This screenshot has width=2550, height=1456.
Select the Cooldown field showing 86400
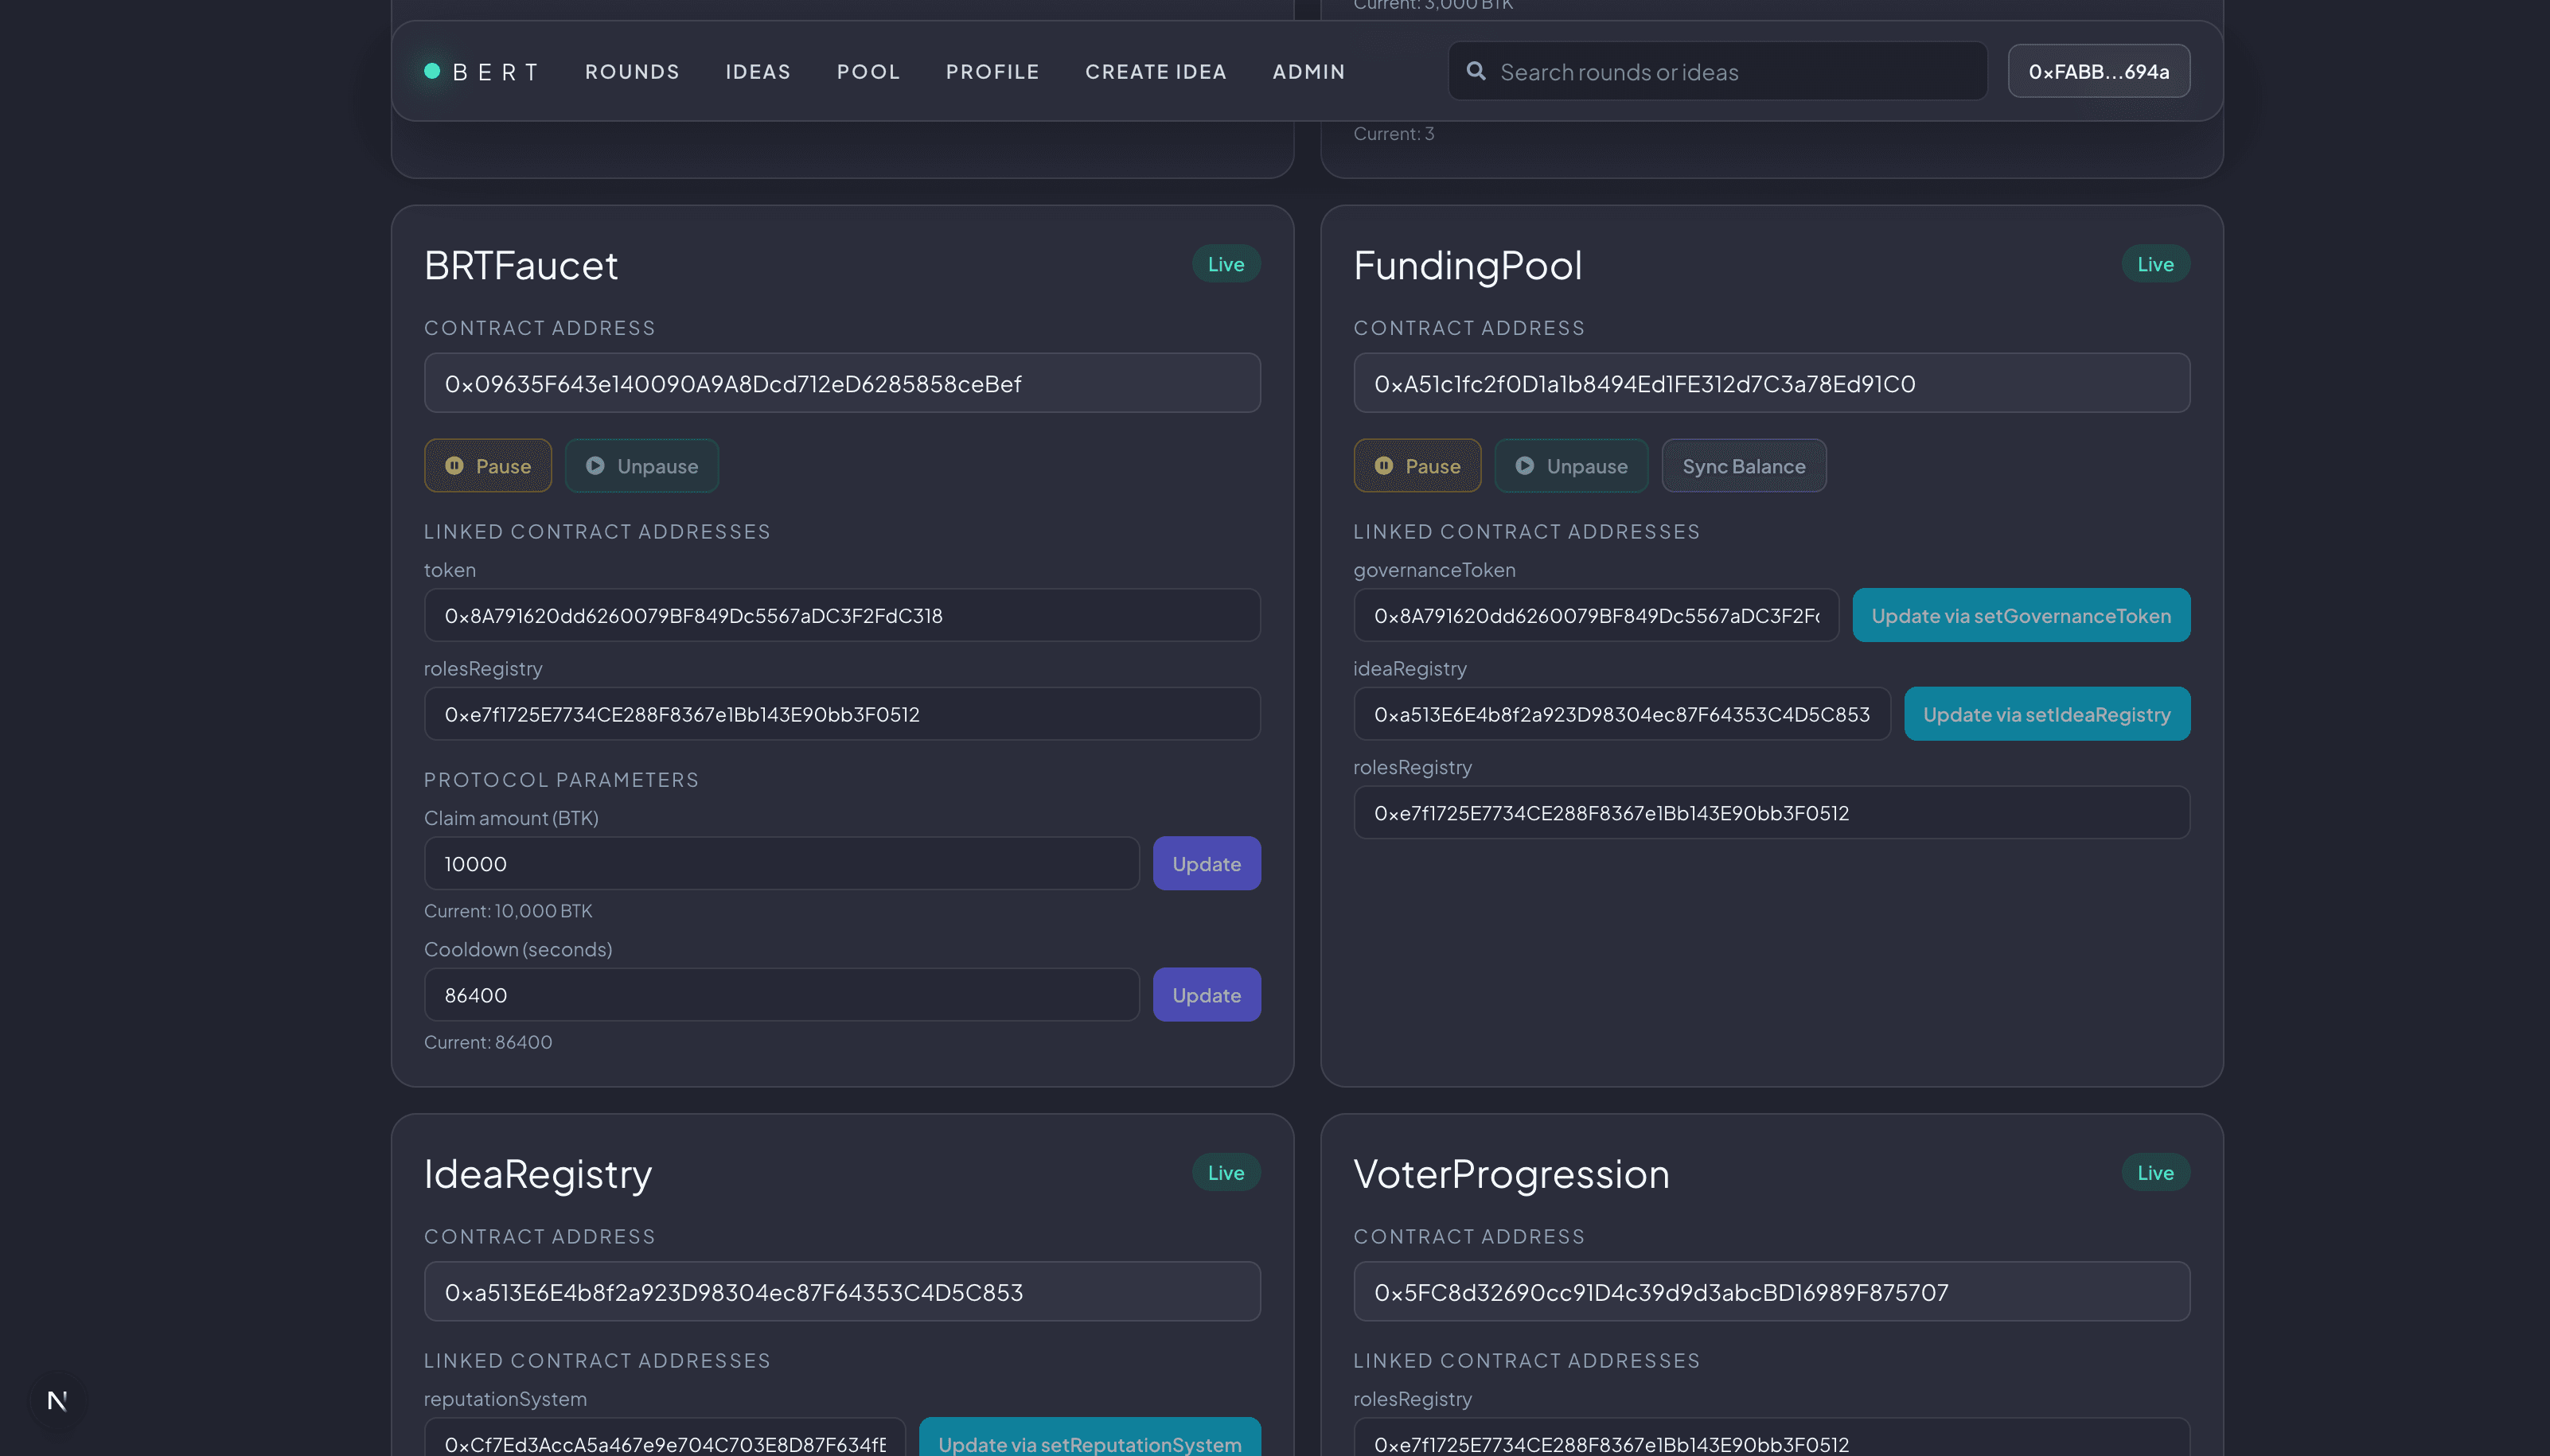(782, 994)
